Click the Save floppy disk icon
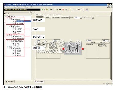Screen dimensions: 116x92 57,10
